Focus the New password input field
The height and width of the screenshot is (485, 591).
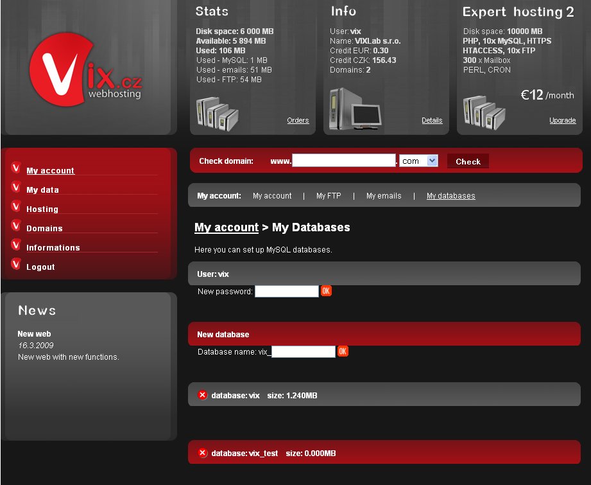click(x=286, y=292)
